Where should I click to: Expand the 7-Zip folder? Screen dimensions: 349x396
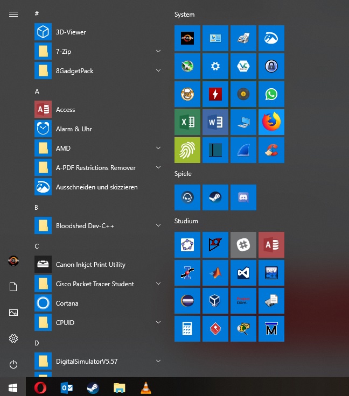click(158, 51)
